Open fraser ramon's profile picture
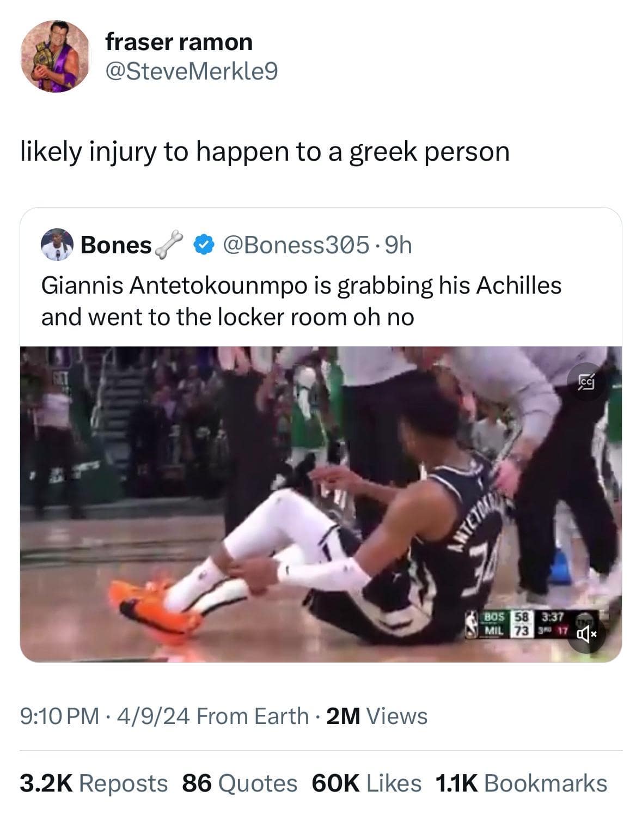 (x=55, y=56)
